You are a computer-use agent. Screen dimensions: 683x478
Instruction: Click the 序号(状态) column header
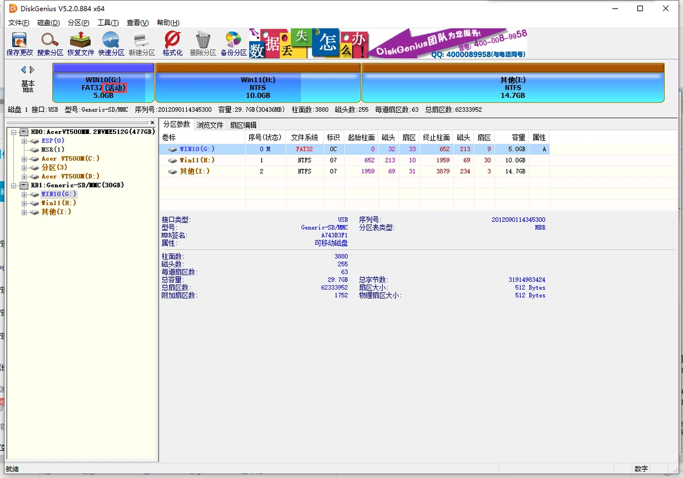click(265, 137)
